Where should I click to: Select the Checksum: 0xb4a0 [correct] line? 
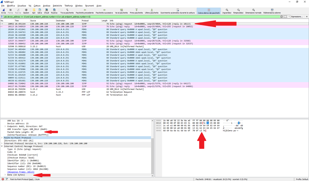click(x=23, y=155)
